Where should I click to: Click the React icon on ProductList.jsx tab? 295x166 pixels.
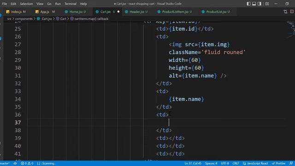(x=203, y=12)
